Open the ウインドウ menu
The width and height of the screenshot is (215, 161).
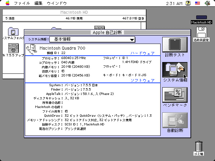(x=57, y=3)
